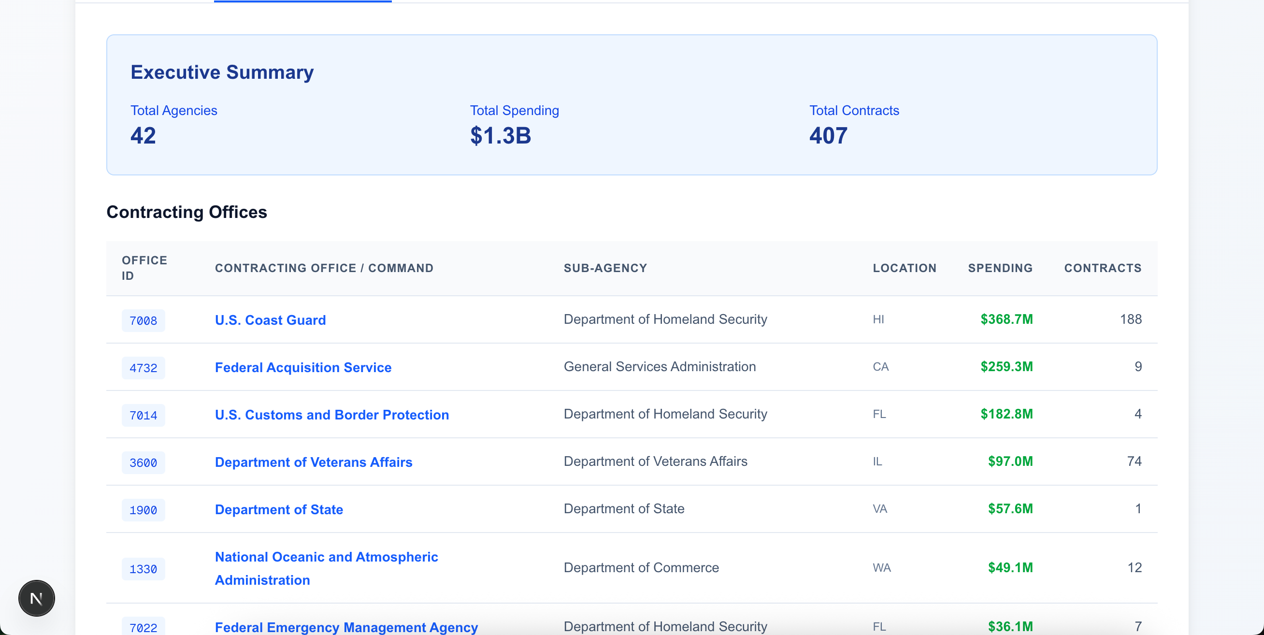
Task: Sort table by the CONTRACTS column
Action: [1103, 268]
